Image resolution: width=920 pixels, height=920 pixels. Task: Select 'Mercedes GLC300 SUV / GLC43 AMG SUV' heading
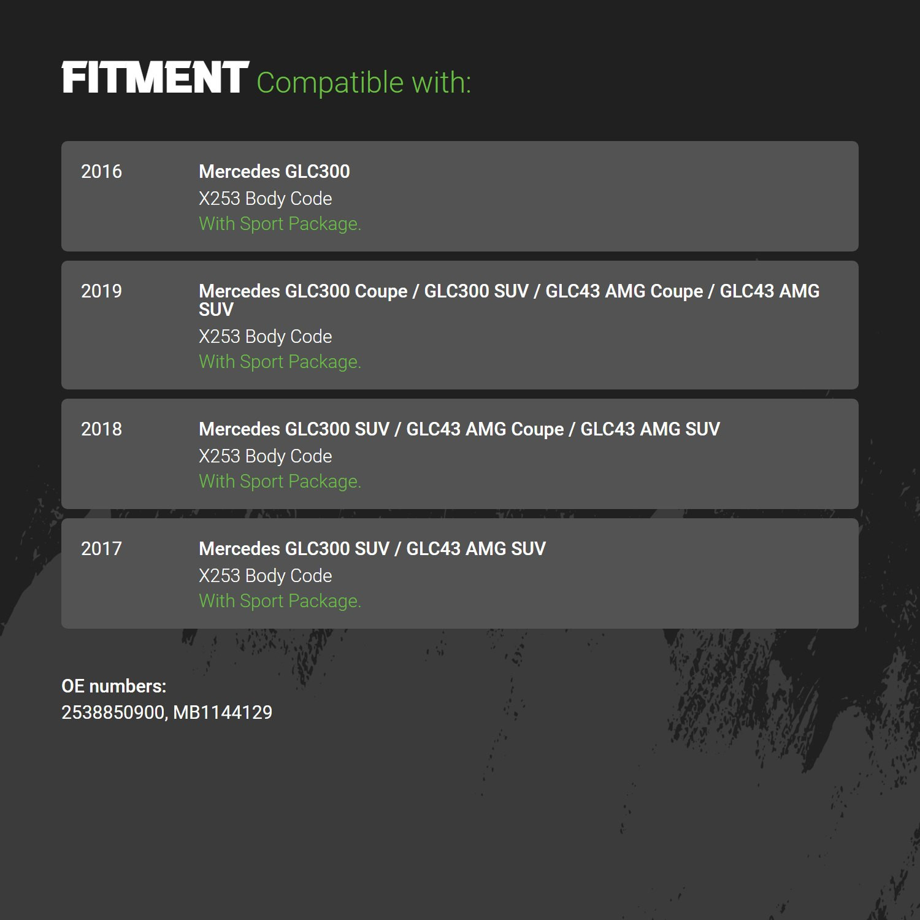(x=372, y=549)
